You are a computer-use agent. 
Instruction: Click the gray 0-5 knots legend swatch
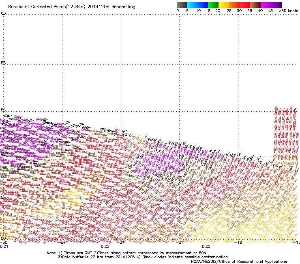pos(182,5)
